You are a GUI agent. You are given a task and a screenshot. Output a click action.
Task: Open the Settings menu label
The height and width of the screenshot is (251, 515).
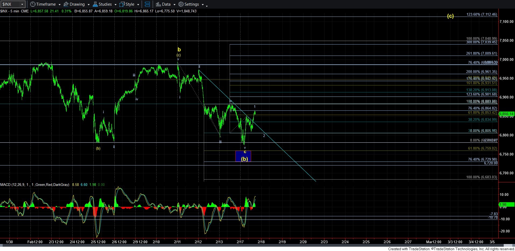coord(192,4)
